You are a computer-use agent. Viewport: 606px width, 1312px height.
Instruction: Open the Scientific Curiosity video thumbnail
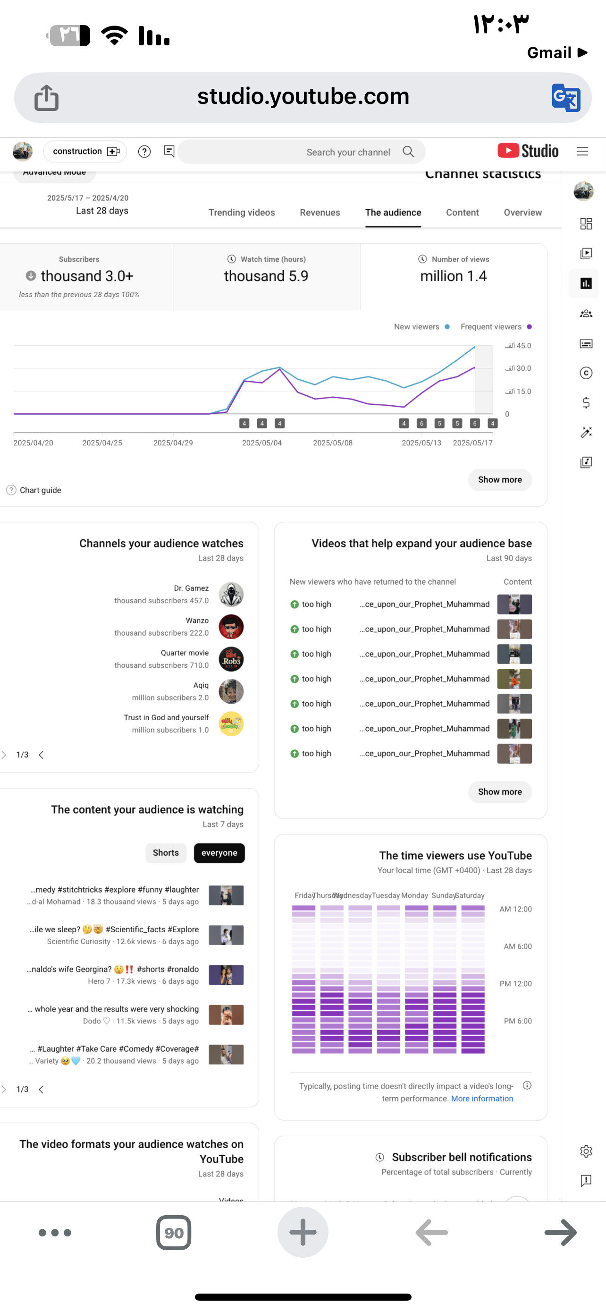[227, 935]
